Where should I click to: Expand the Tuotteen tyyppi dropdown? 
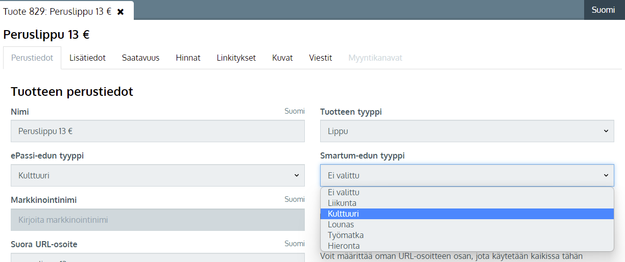pyautogui.click(x=467, y=131)
